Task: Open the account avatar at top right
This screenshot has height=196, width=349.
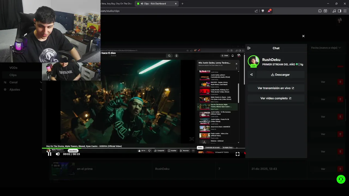Action: pos(339,20)
